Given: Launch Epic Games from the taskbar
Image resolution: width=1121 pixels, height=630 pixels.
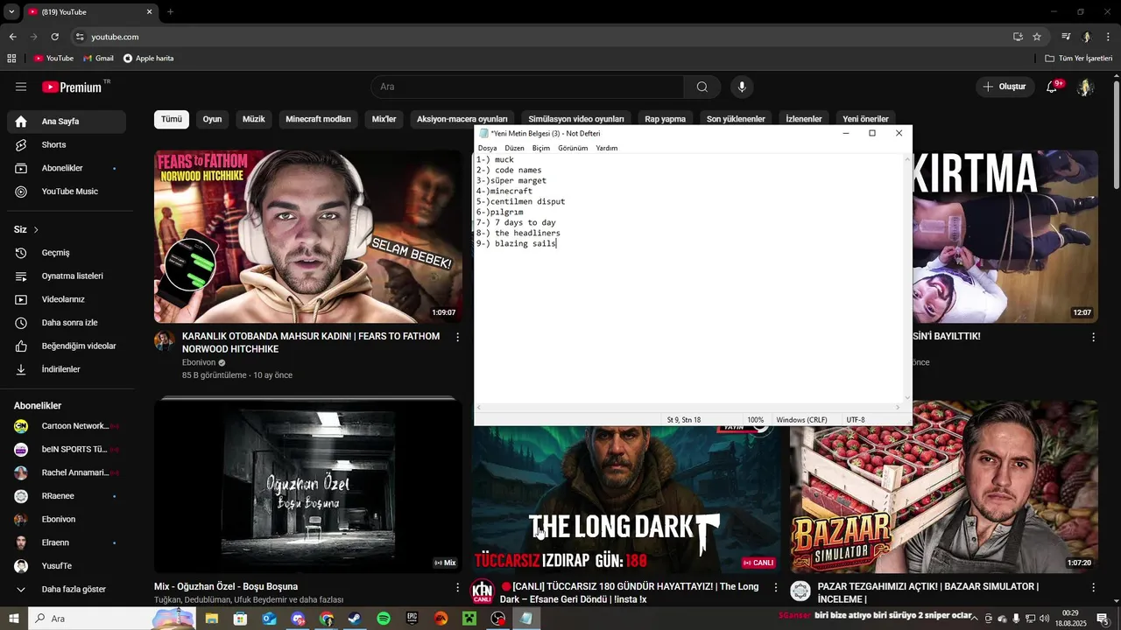Looking at the screenshot, I should (412, 619).
